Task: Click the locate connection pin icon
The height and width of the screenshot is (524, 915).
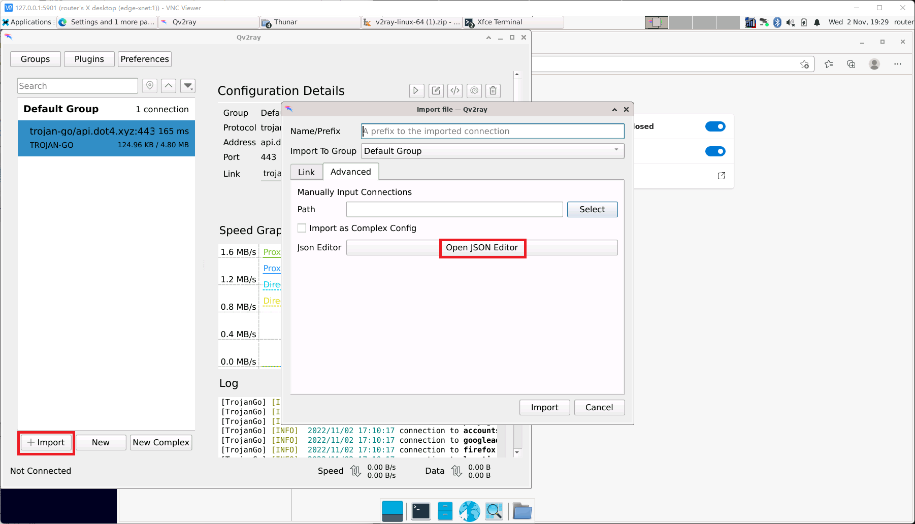Action: click(150, 86)
